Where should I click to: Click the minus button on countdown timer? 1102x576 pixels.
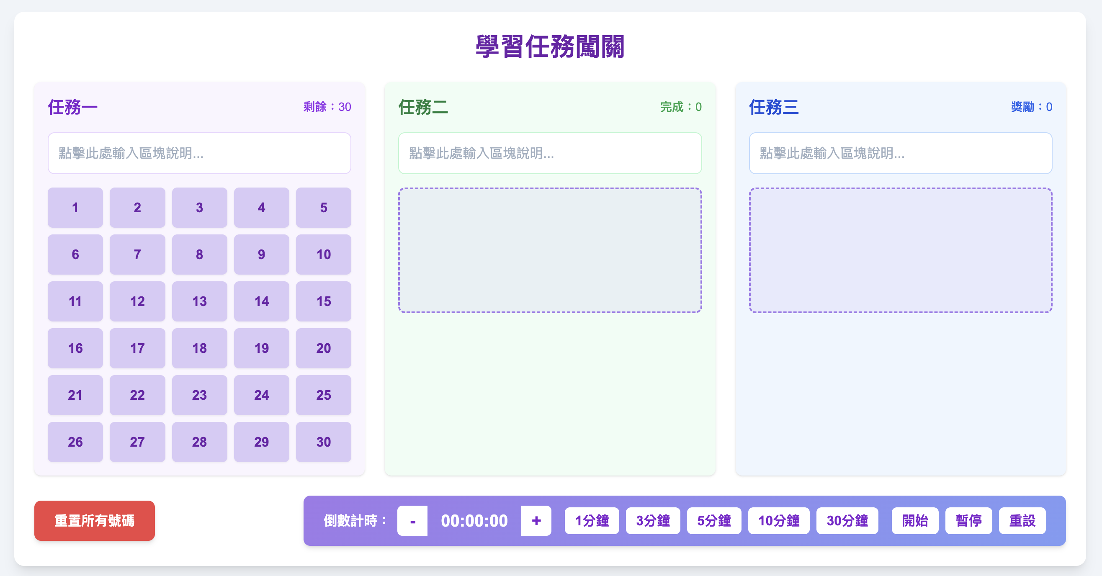pyautogui.click(x=412, y=520)
